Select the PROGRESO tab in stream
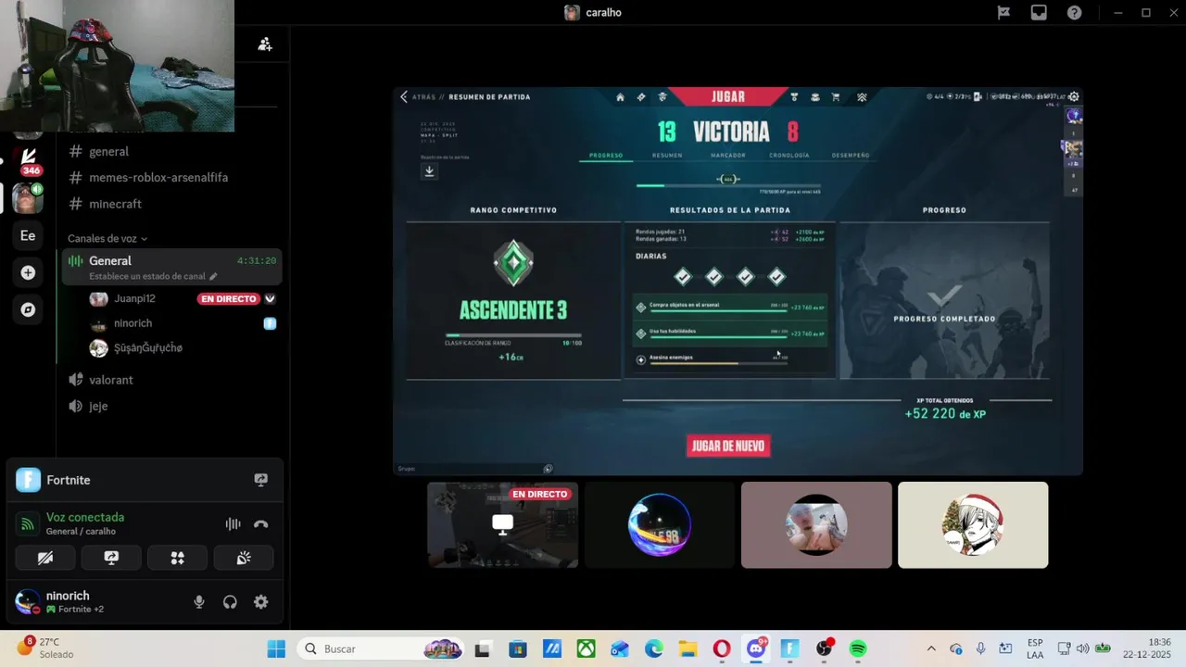 pos(606,156)
